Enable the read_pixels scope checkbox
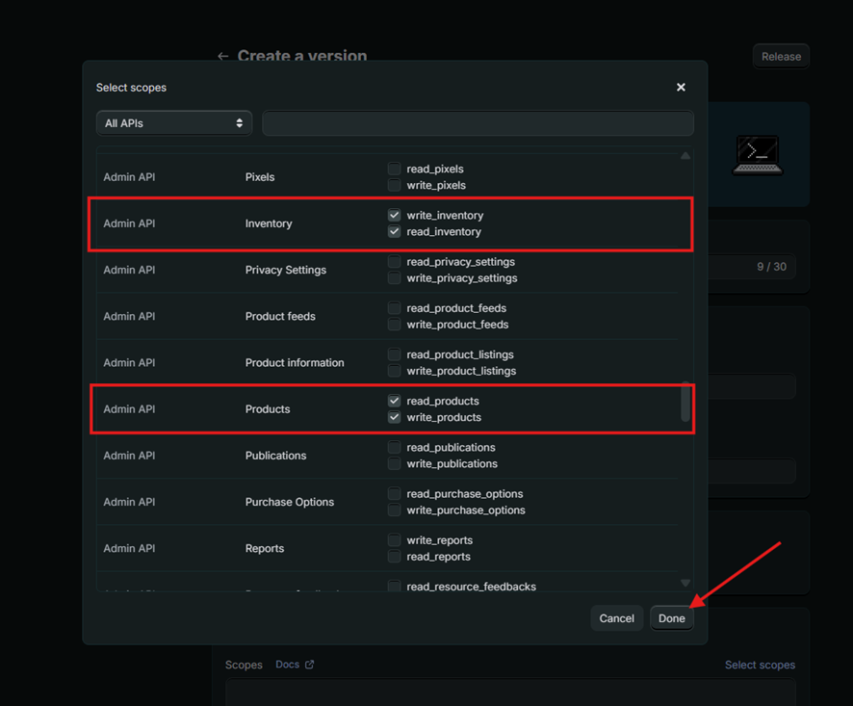The image size is (853, 706). pyautogui.click(x=394, y=169)
